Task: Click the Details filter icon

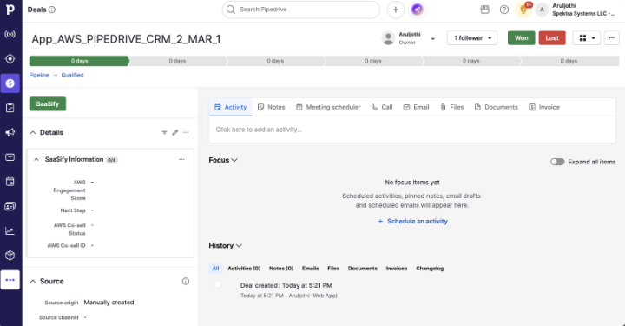Action: point(164,132)
